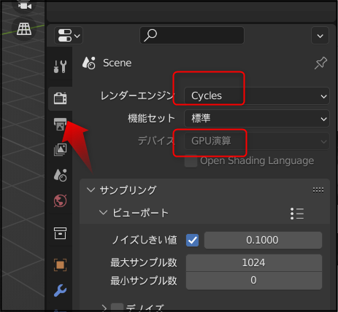Click the Scene name text
This screenshot has height=312, width=338.
coord(118,63)
